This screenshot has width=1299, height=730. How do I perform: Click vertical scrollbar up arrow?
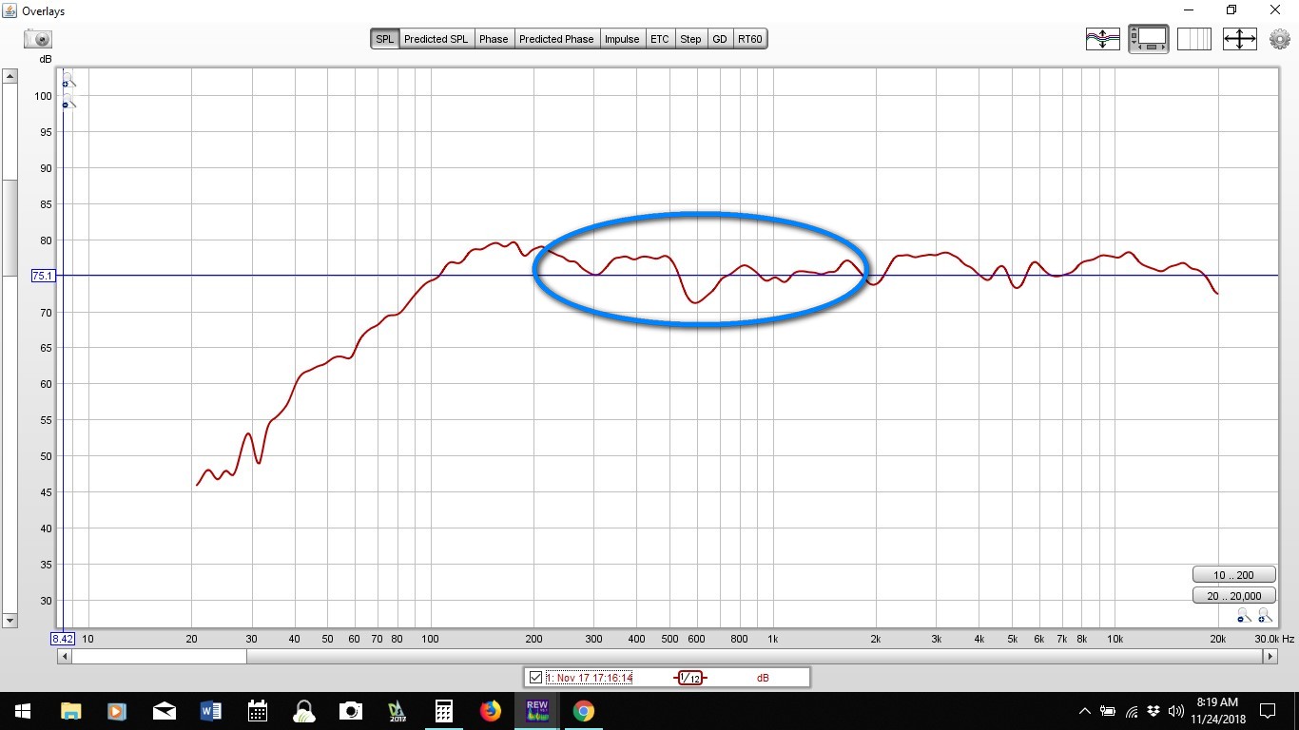click(x=10, y=75)
